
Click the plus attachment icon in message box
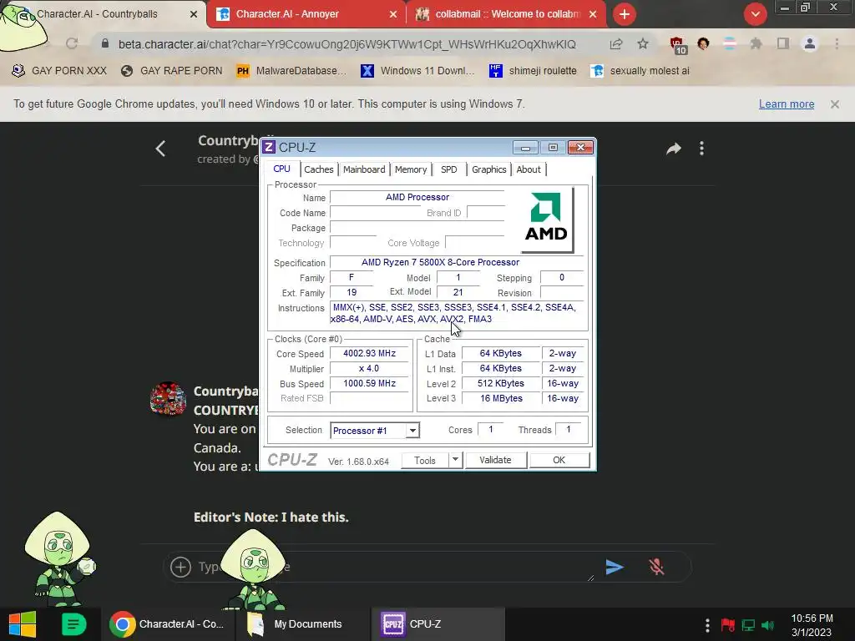[180, 567]
